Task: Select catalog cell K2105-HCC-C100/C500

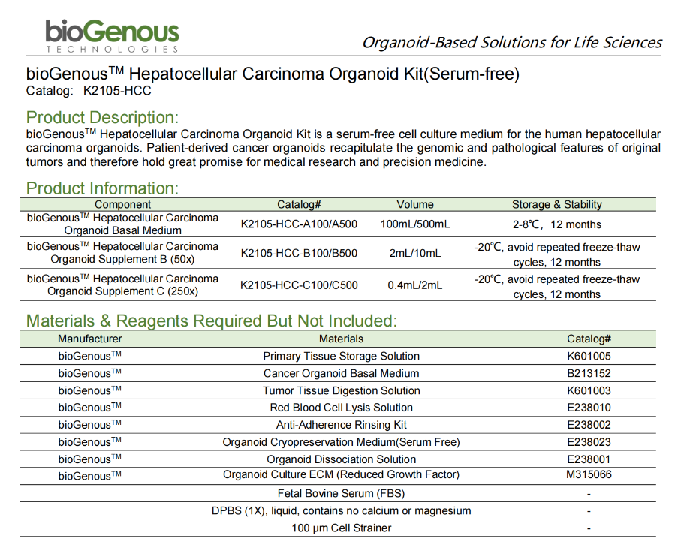Action: [300, 285]
